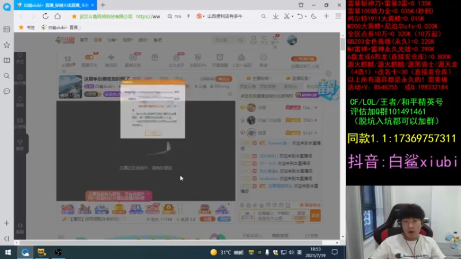Open the 关注 heart icon in header
The height and width of the screenshot is (259, 461).
coord(264,40)
